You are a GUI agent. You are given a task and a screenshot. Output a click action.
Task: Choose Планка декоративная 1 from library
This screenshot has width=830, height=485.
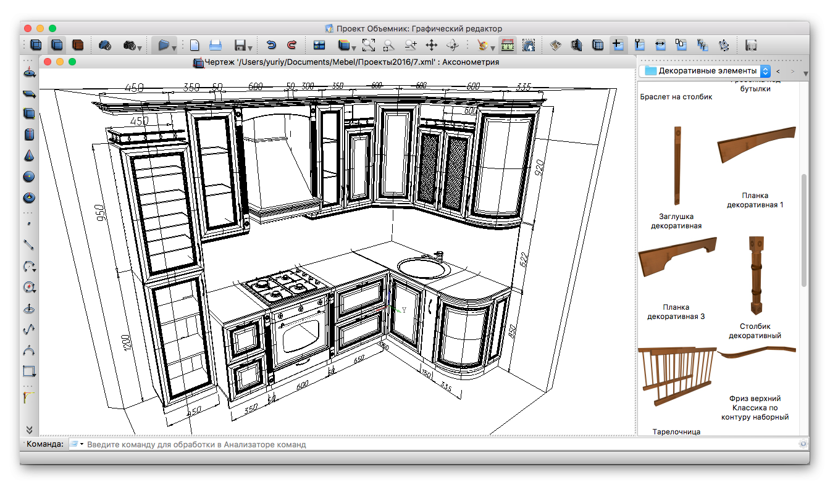coord(755,144)
